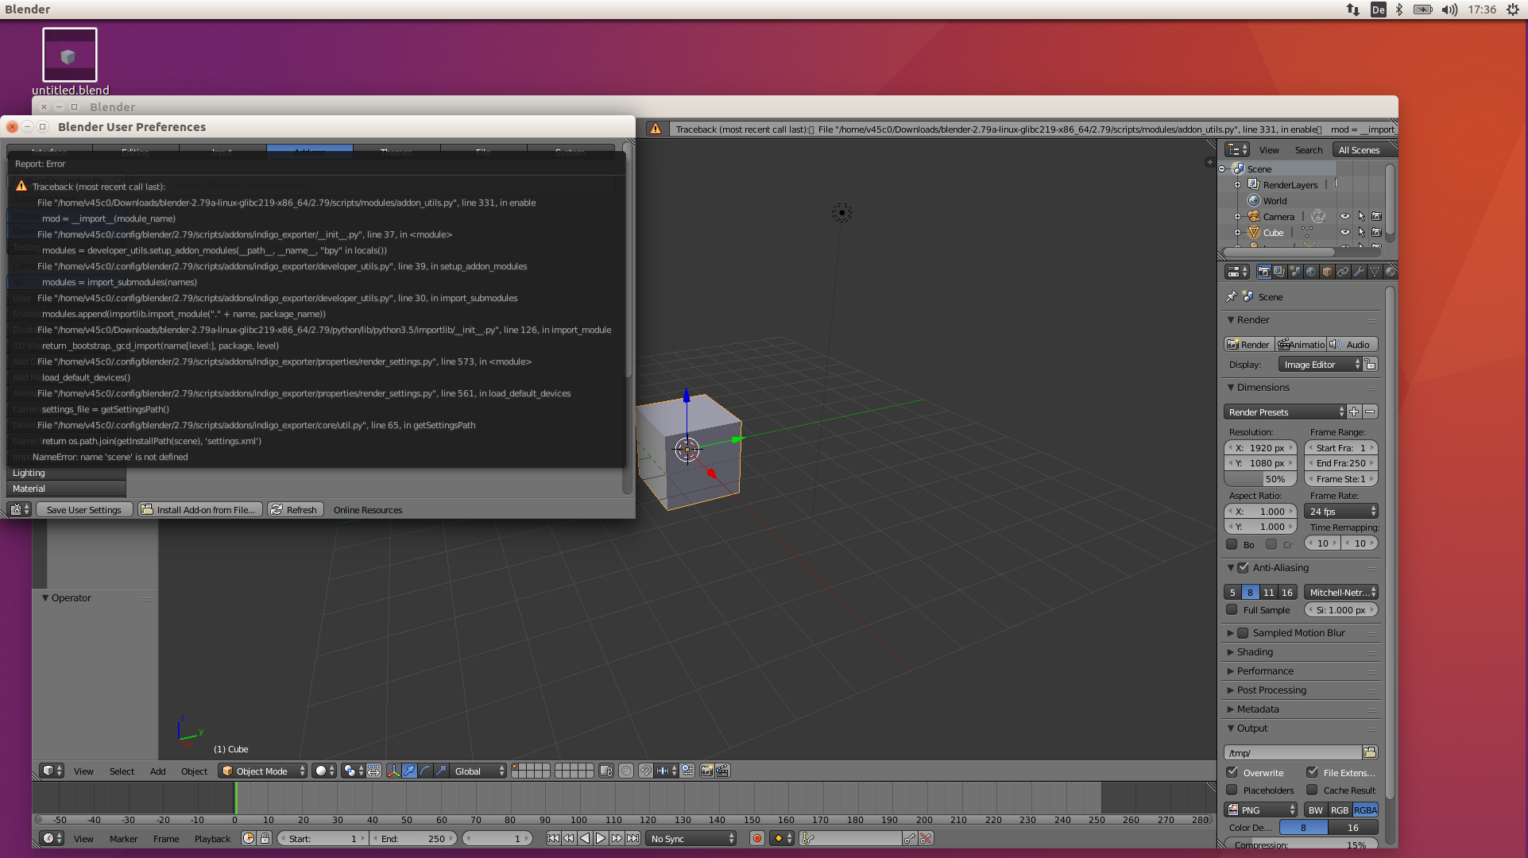Open the Marker menu in timeline
This screenshot has width=1528, height=858.
[123, 838]
